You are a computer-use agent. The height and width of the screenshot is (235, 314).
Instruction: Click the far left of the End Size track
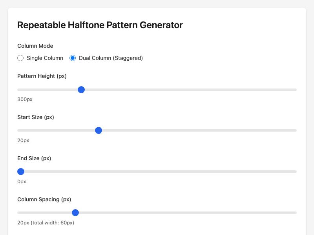tap(19, 171)
